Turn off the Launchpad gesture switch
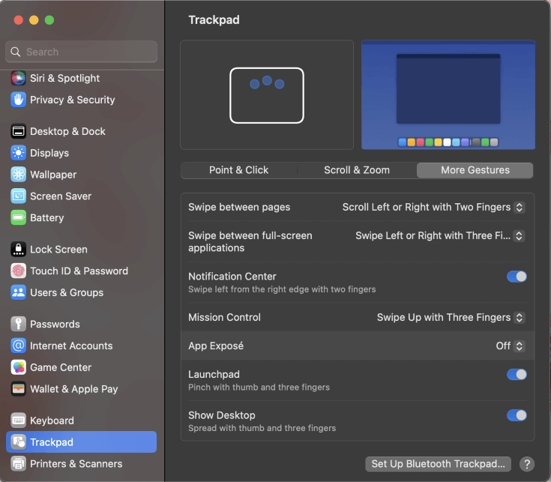 pos(517,375)
